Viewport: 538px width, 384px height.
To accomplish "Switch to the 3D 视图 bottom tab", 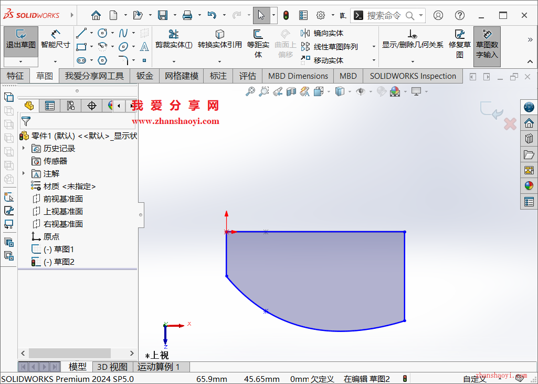I will coord(112,367).
